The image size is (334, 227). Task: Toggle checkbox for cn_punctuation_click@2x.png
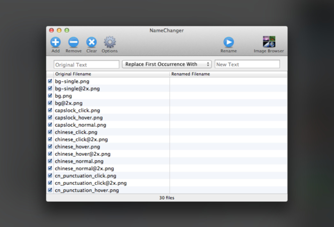(50, 183)
